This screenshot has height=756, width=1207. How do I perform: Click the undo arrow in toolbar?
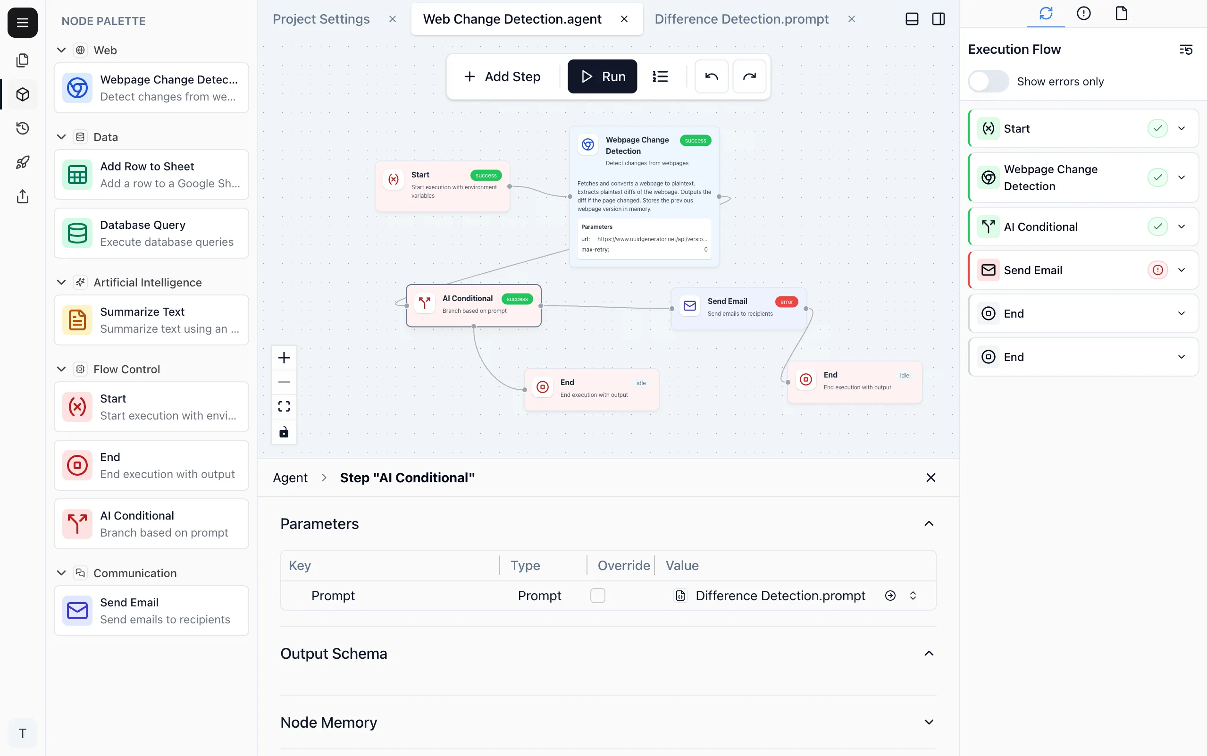tap(711, 76)
